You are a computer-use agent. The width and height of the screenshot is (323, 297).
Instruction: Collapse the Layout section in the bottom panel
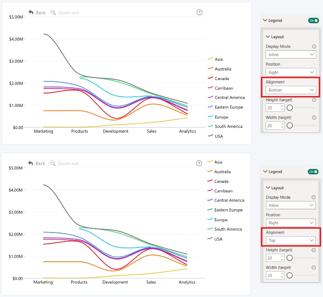click(x=268, y=187)
